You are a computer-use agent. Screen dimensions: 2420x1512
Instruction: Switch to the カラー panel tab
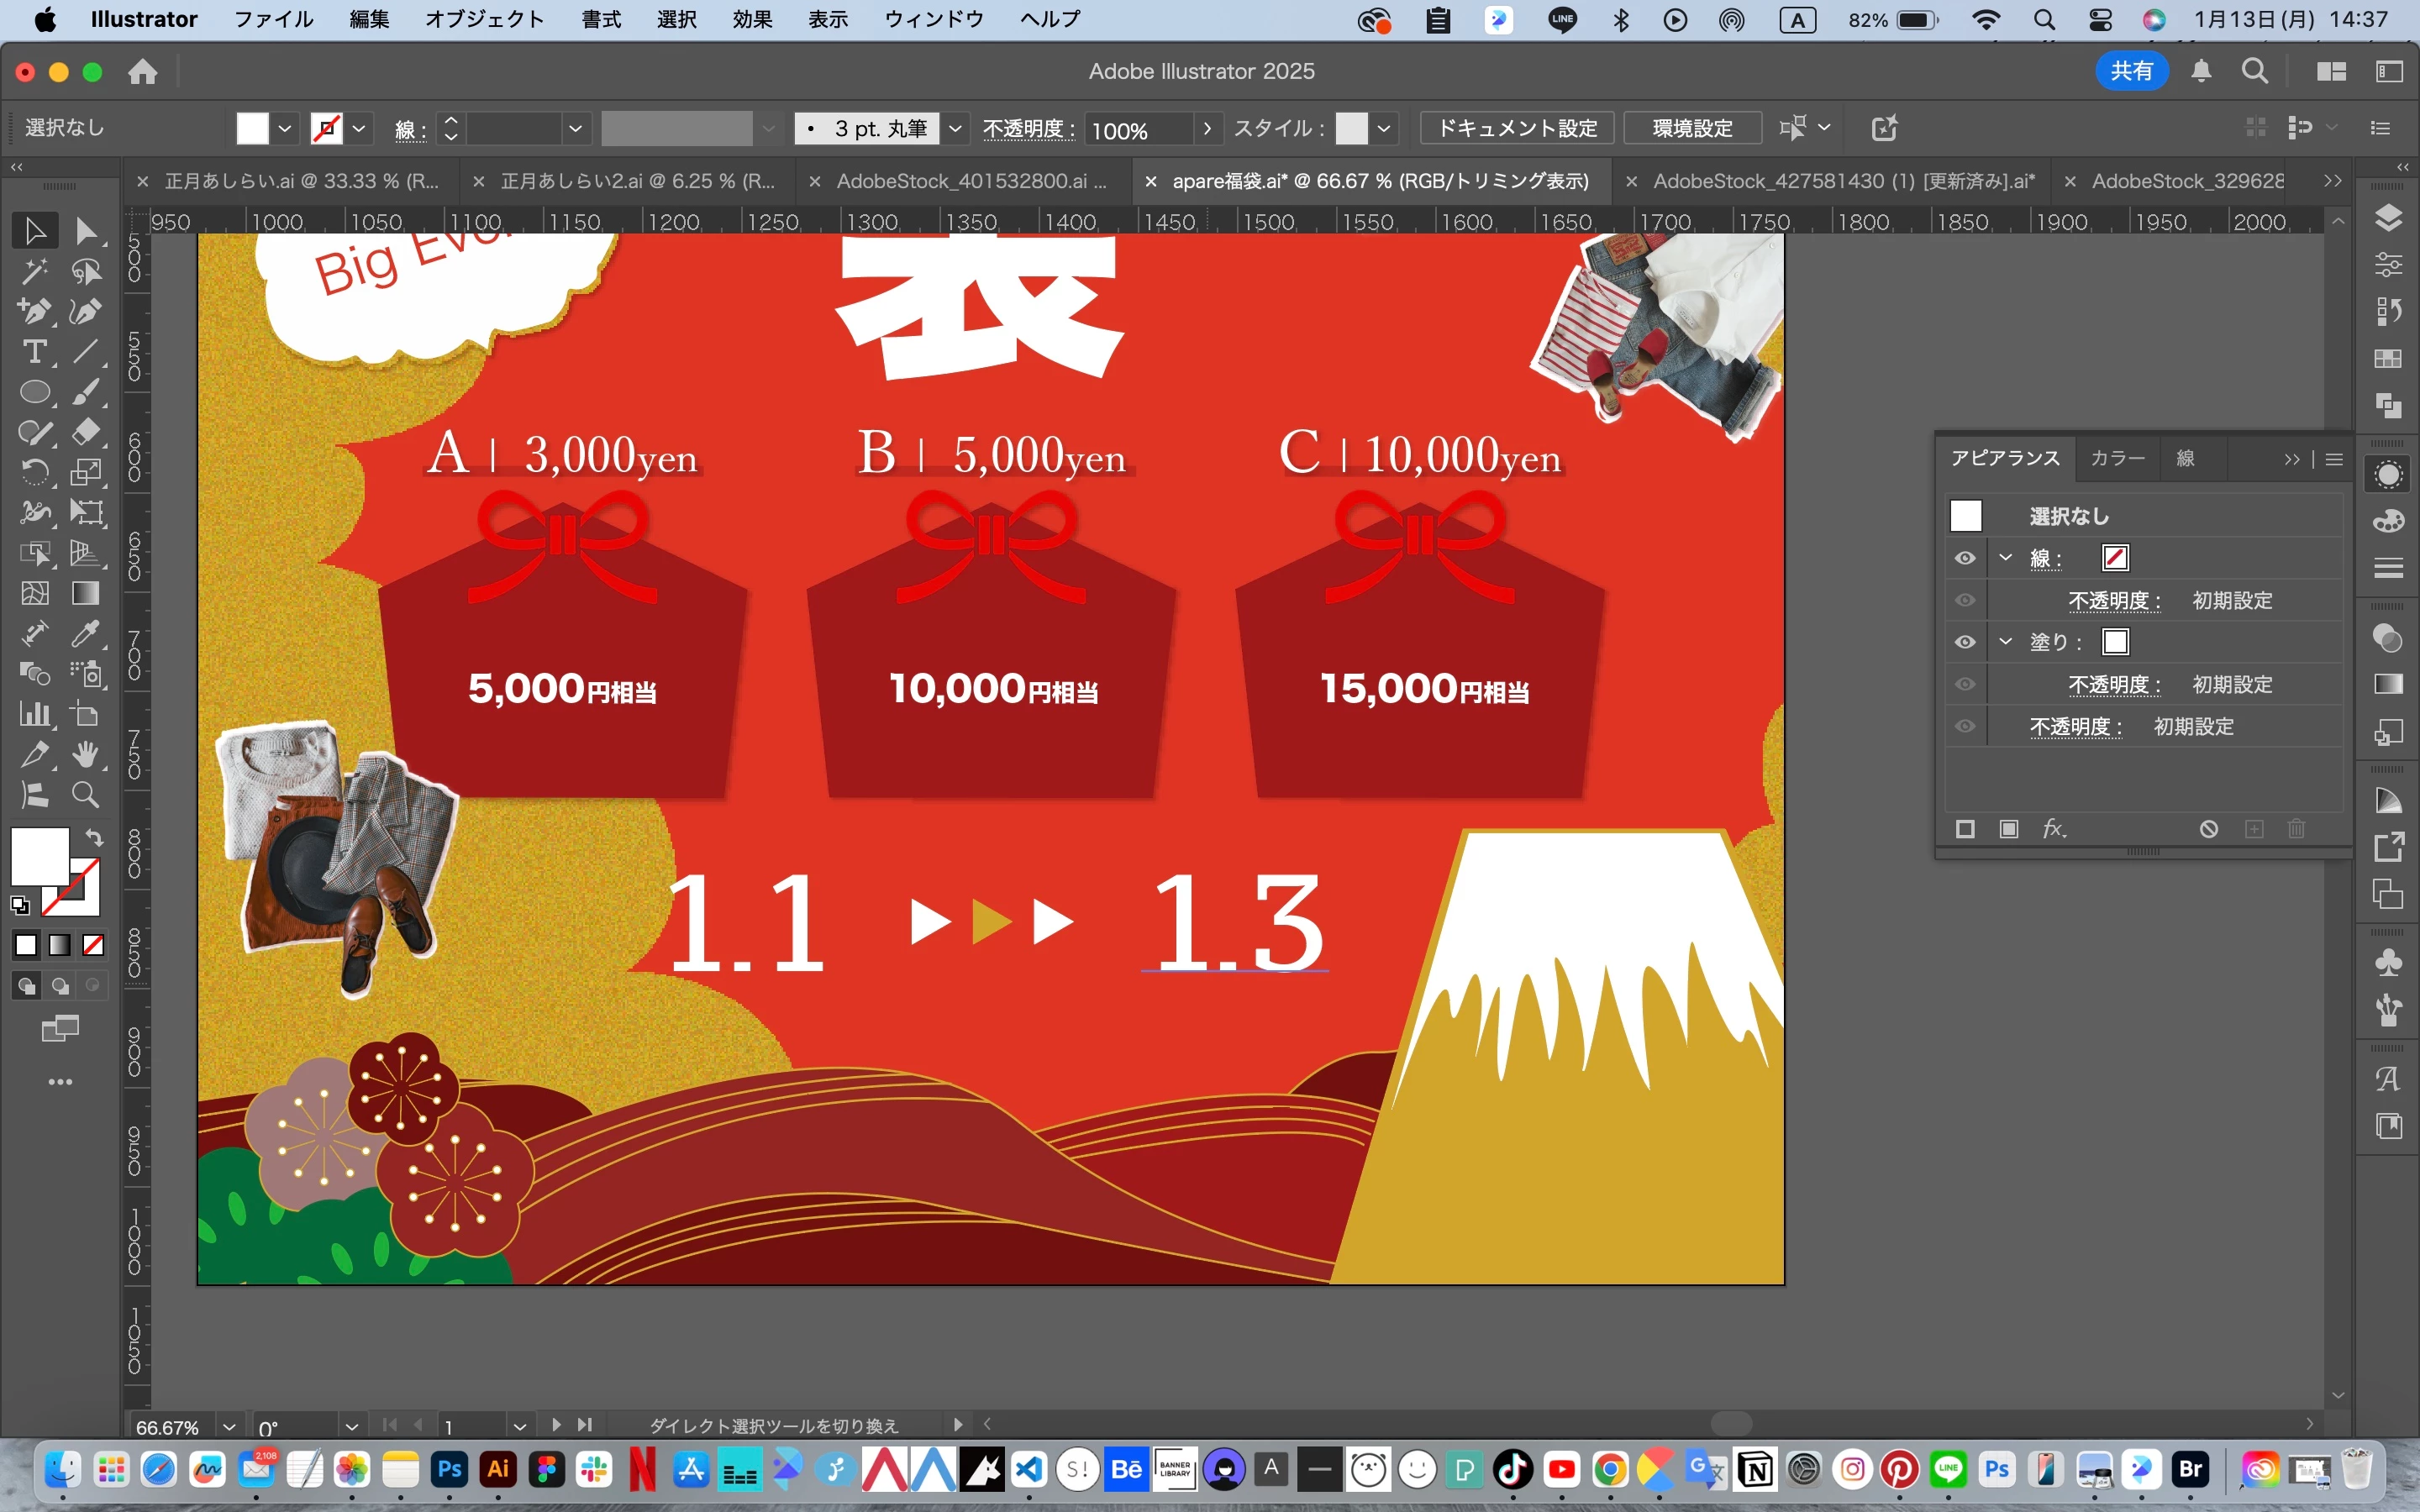pos(2117,458)
